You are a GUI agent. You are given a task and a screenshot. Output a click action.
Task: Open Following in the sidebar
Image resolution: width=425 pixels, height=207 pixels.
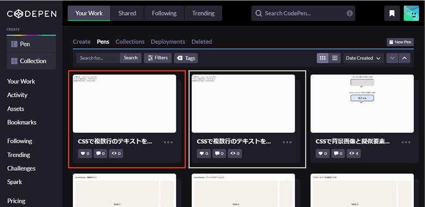click(20, 141)
